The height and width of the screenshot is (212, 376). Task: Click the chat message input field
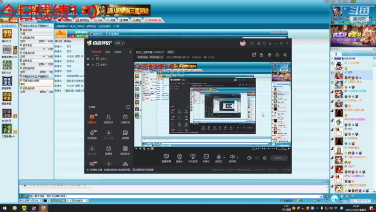174,196
